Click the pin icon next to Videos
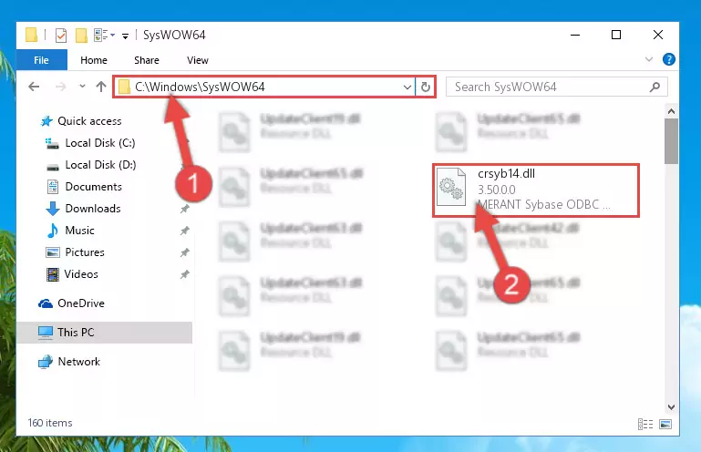The image size is (701, 452). click(184, 274)
